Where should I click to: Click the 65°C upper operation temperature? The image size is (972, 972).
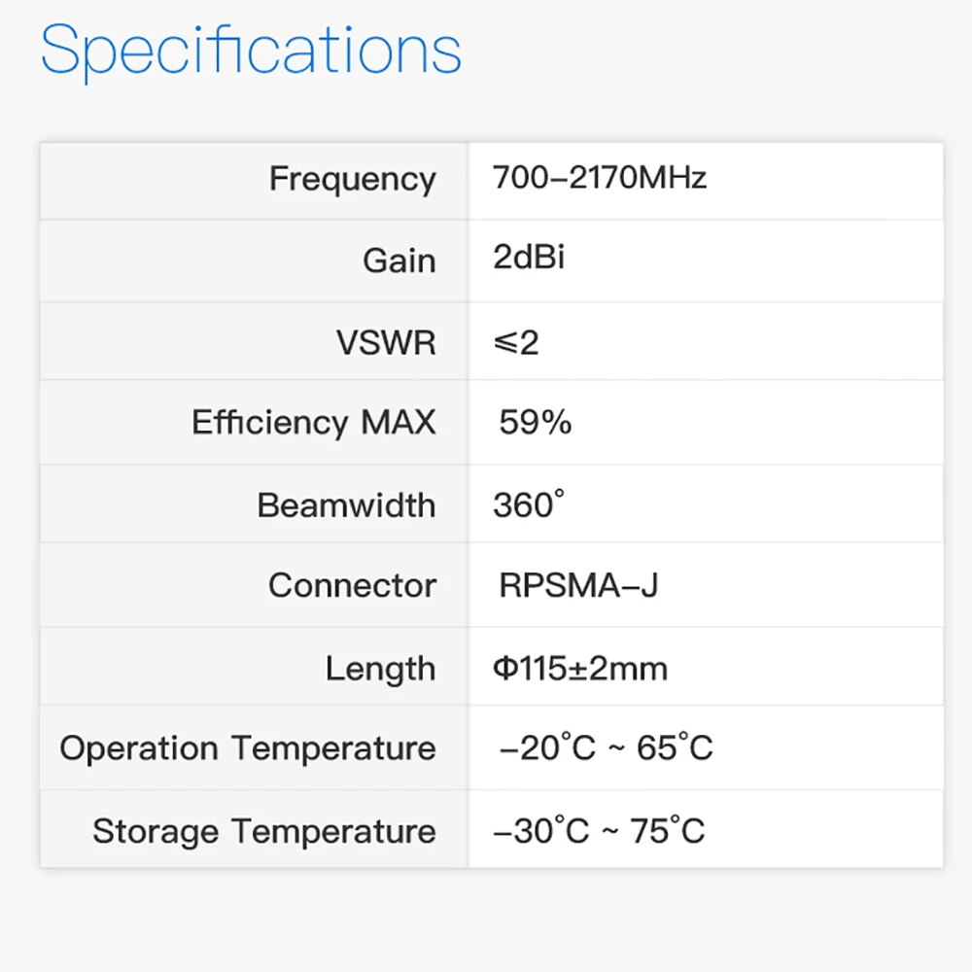point(675,748)
